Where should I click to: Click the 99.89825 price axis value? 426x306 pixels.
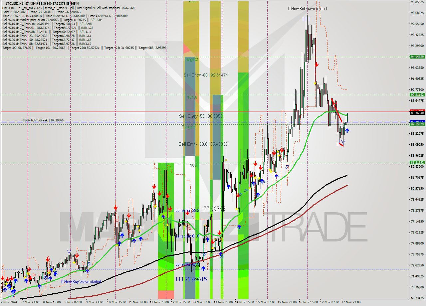click(417, 2)
